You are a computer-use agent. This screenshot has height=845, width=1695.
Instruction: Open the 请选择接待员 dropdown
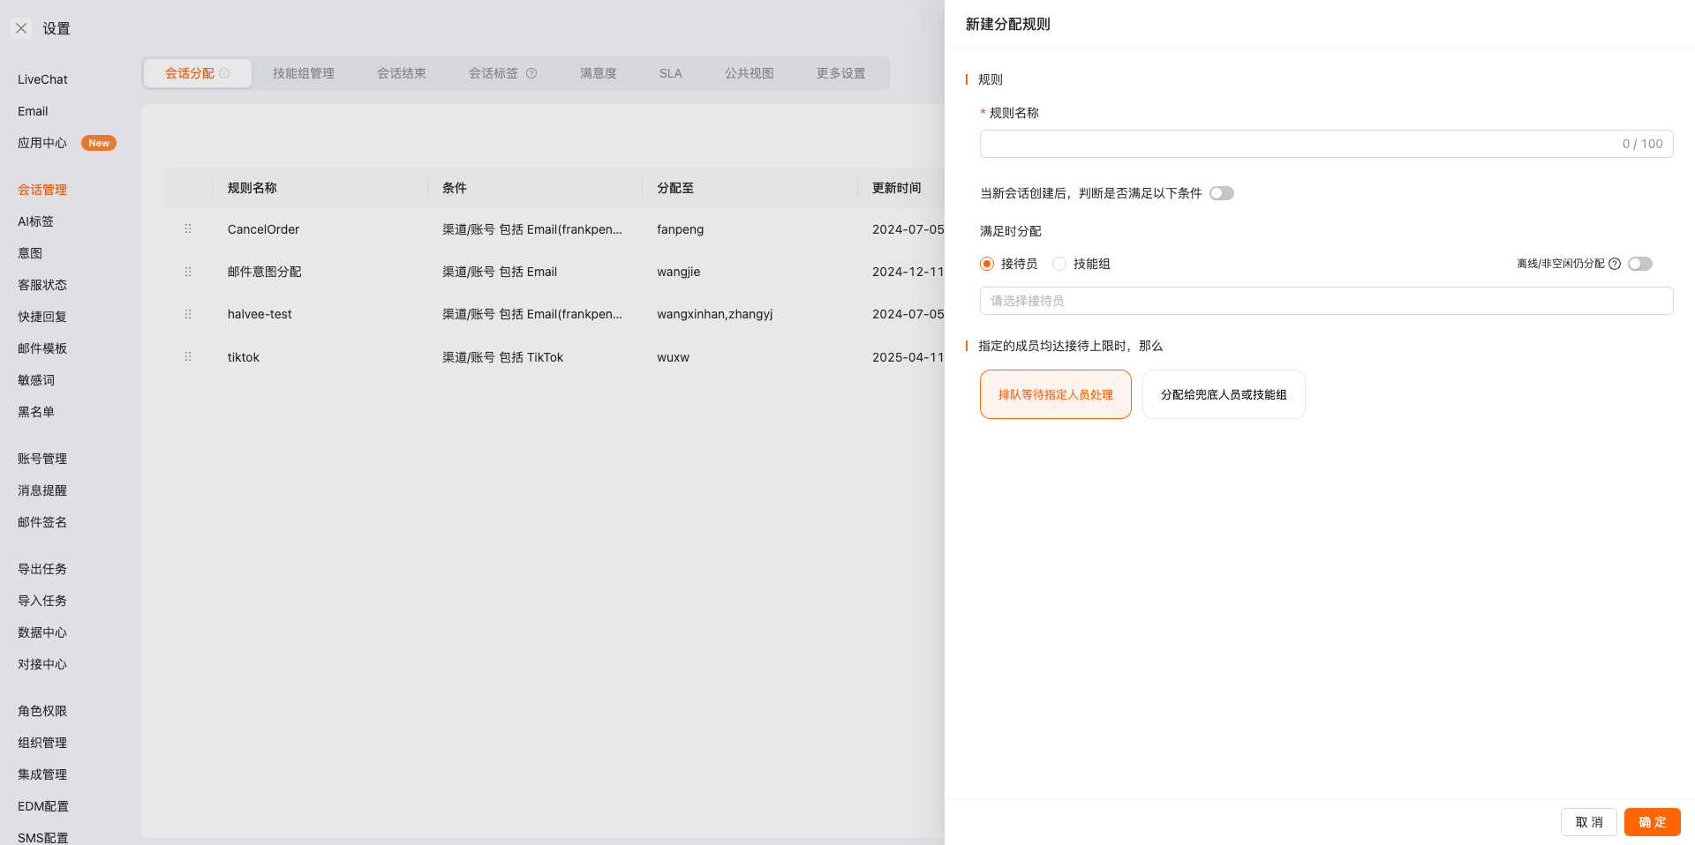[1326, 301]
